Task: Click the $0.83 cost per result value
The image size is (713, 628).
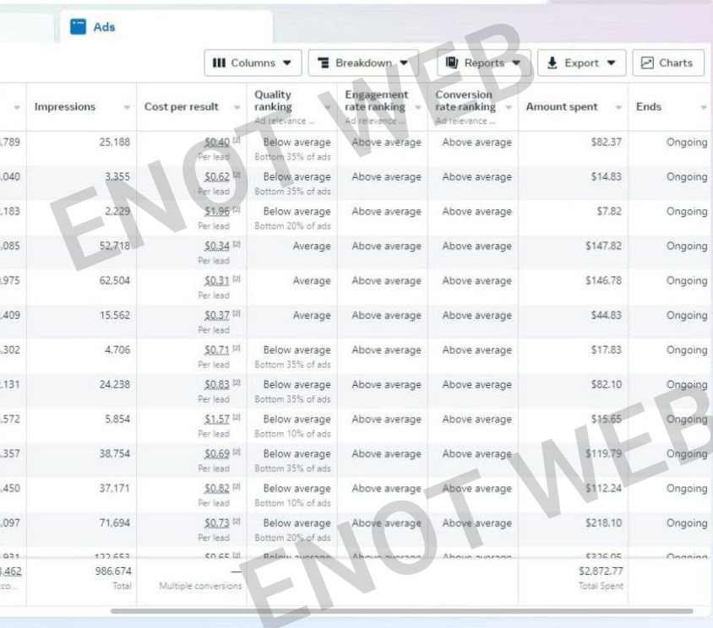Action: (x=217, y=384)
